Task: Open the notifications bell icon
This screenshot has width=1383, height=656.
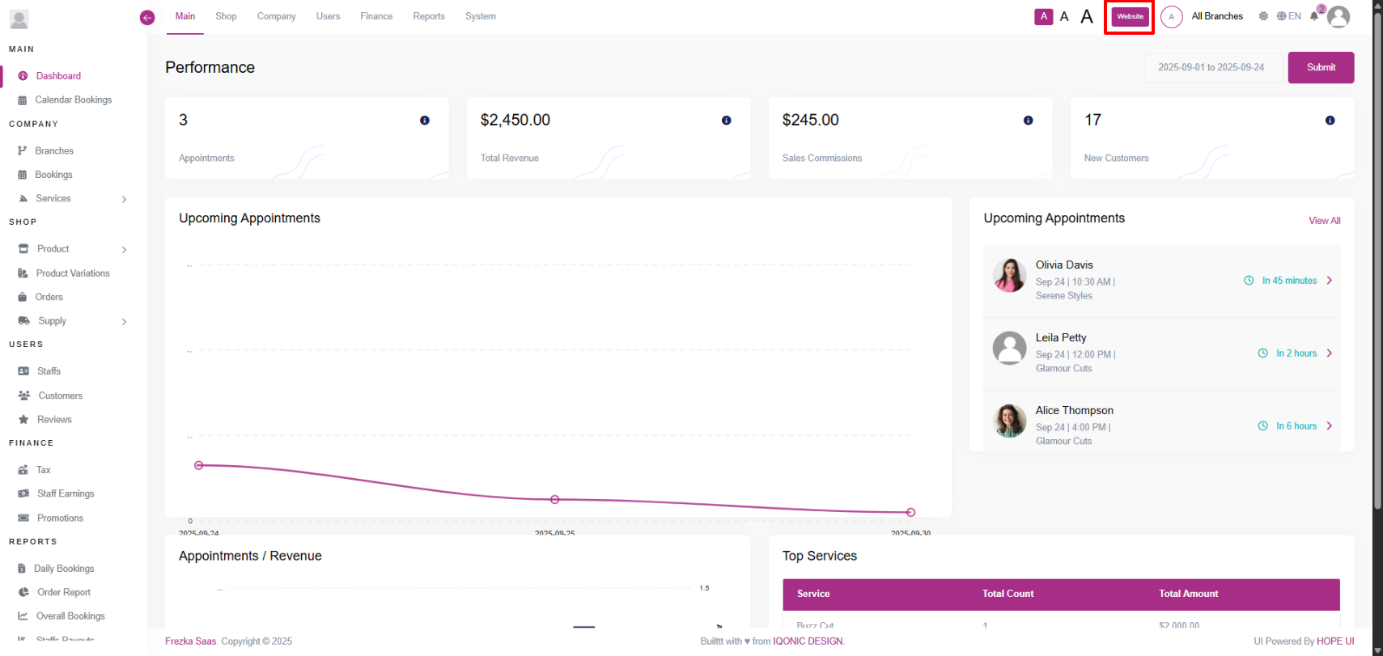Action: pos(1314,16)
